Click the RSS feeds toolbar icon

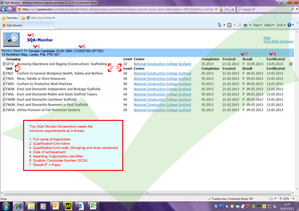[x=229, y=25]
